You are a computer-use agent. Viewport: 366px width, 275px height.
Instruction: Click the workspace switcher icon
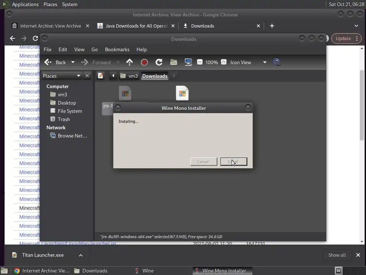pyautogui.click(x=338, y=271)
